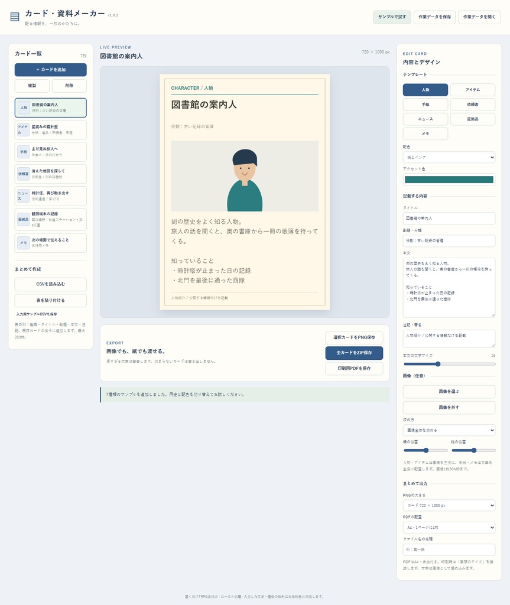Click the 横の位置 slider

[x=425, y=450]
